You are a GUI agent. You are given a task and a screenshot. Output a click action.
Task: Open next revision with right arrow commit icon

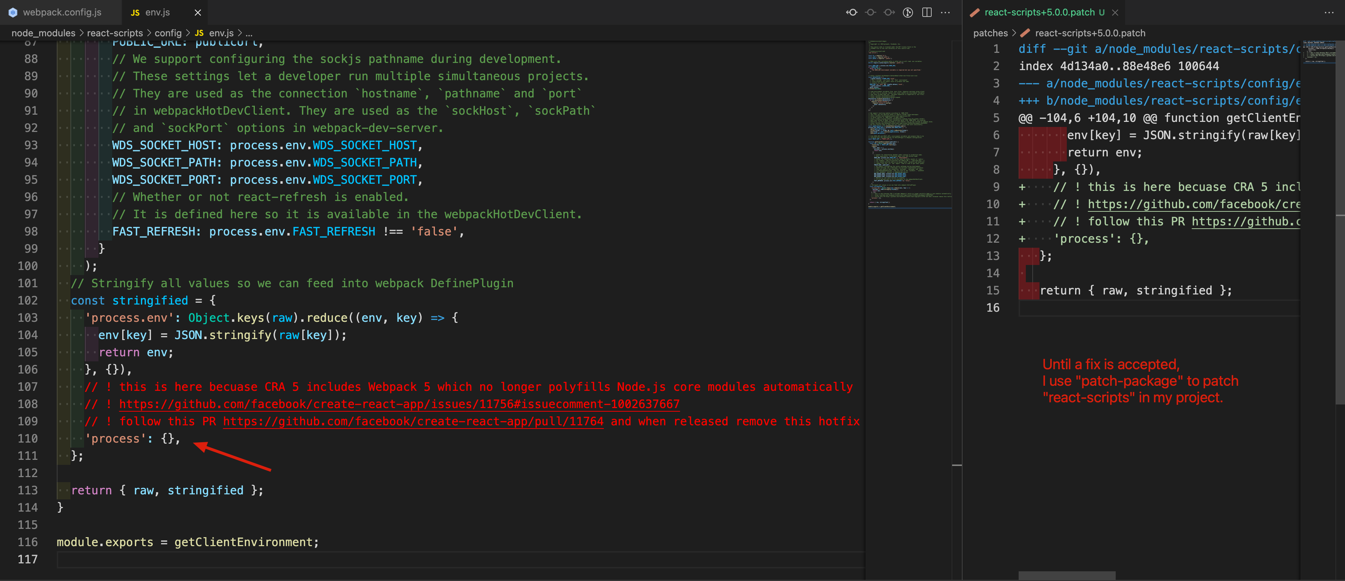point(889,13)
